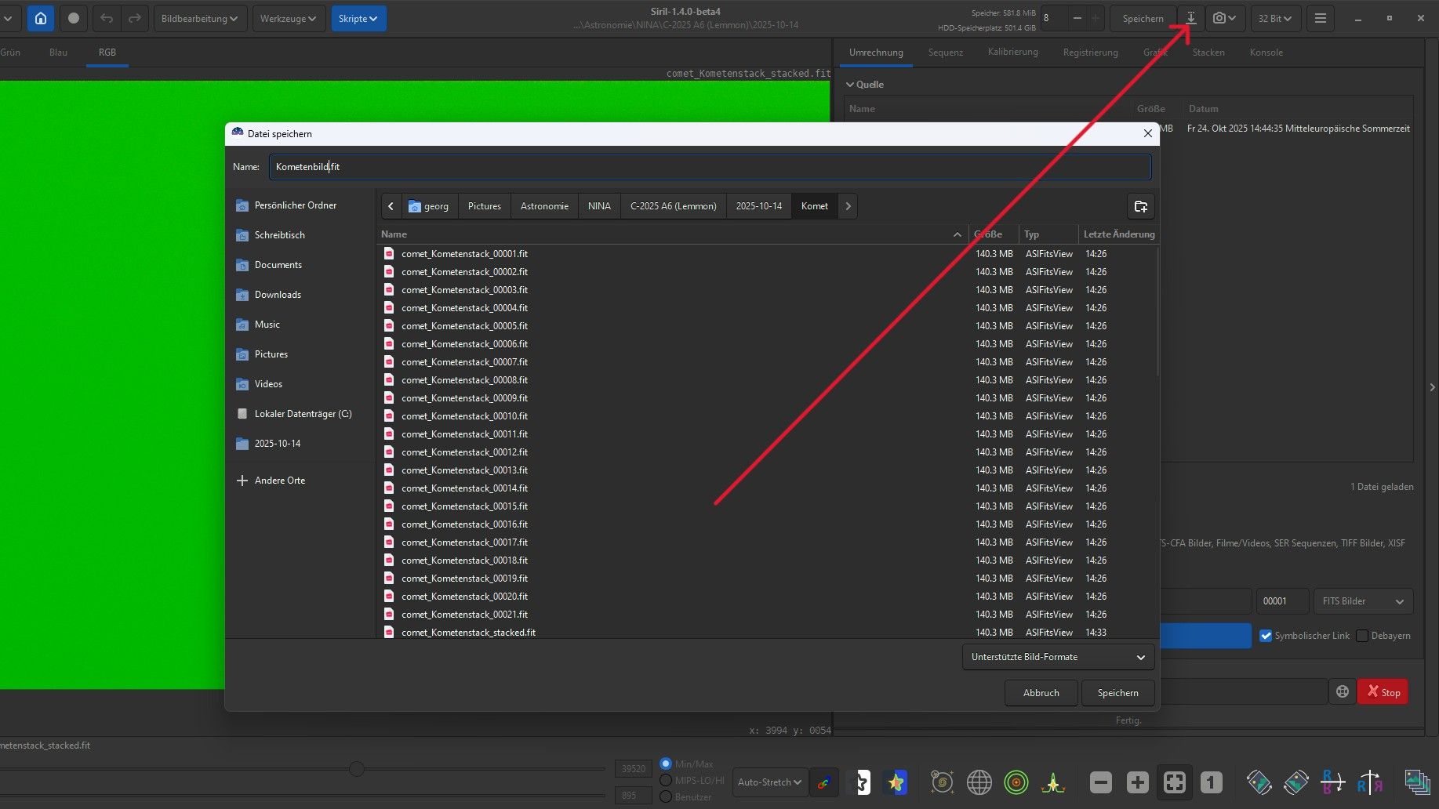Create new folder in save dialog
The width and height of the screenshot is (1439, 809).
1141,206
